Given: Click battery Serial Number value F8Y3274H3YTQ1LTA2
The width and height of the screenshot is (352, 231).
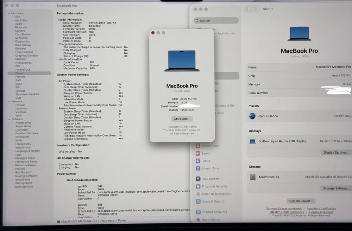Looking at the screenshot, I should coord(102,23).
